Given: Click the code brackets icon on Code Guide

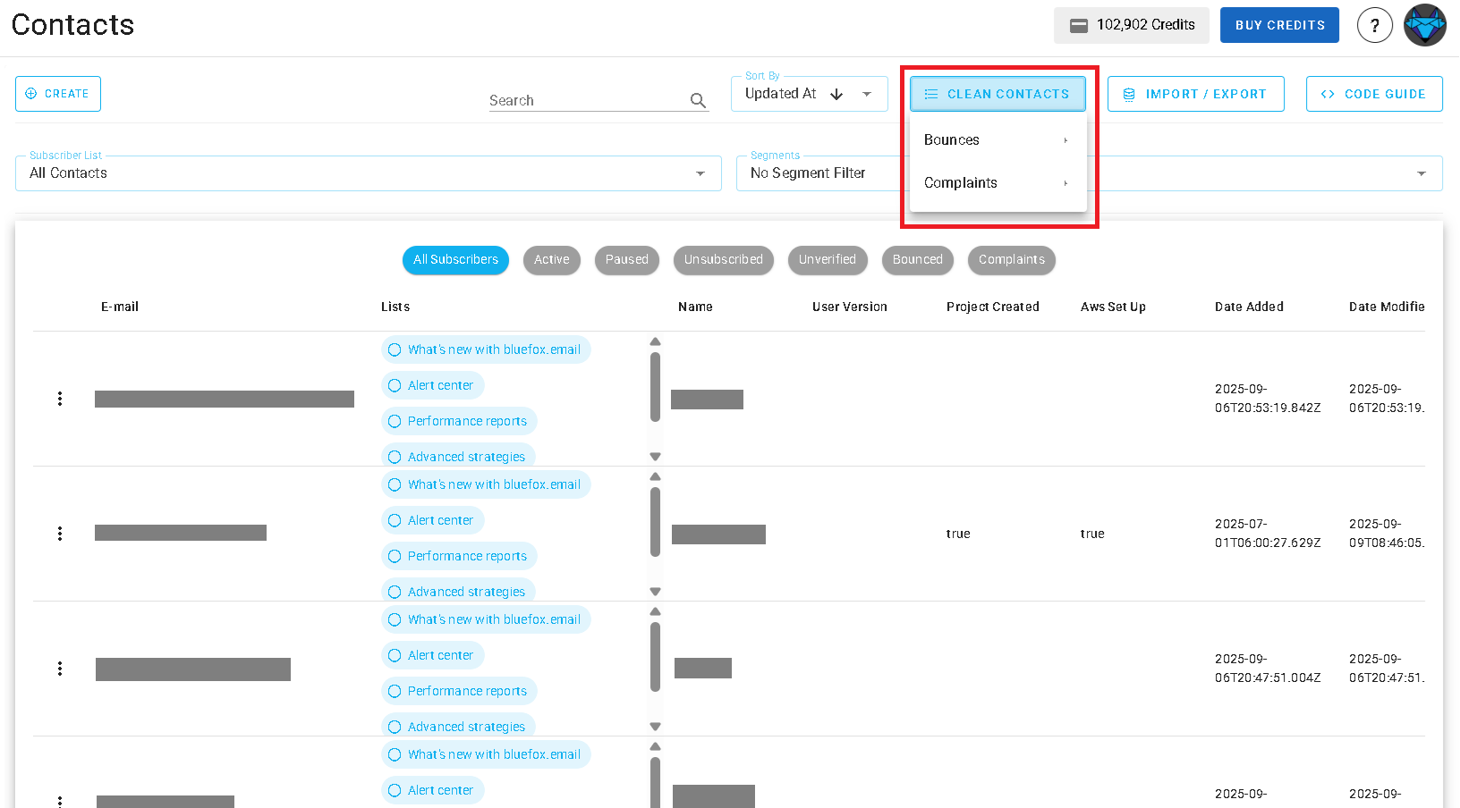Looking at the screenshot, I should click(x=1328, y=93).
